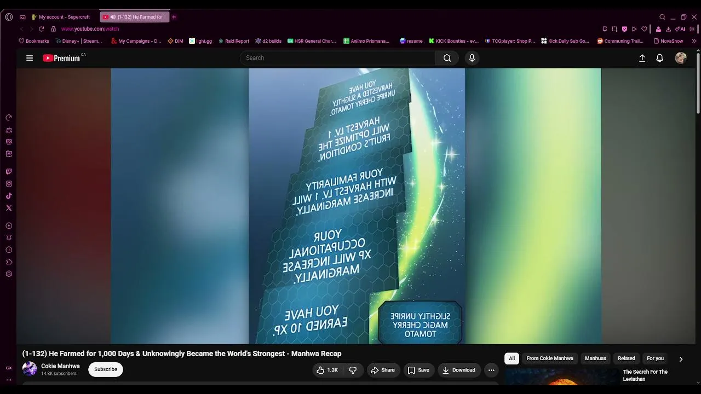Image resolution: width=701 pixels, height=394 pixels.
Task: Filter by For you chip
Action: coord(655,358)
